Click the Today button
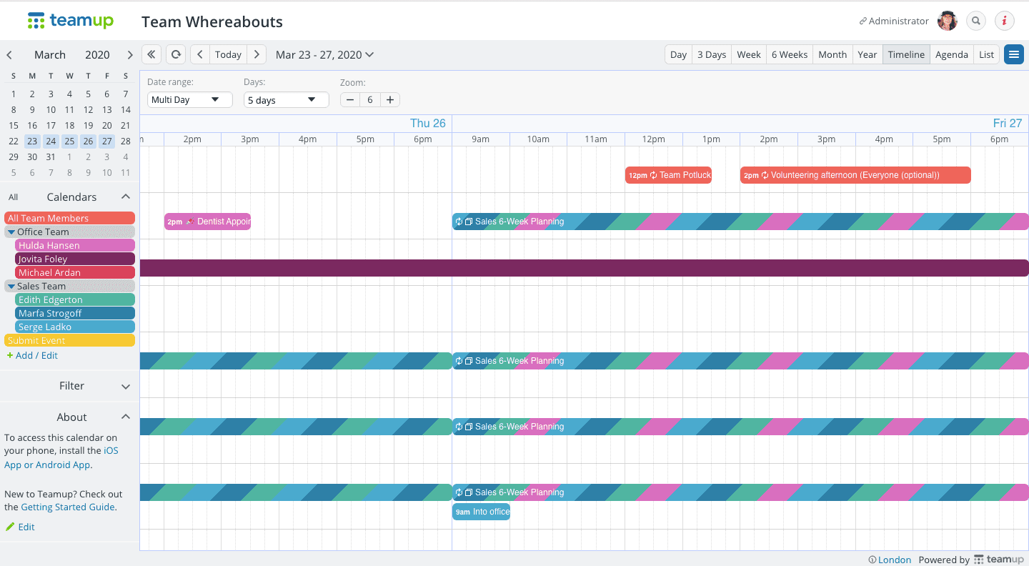The image size is (1029, 566). pos(228,54)
